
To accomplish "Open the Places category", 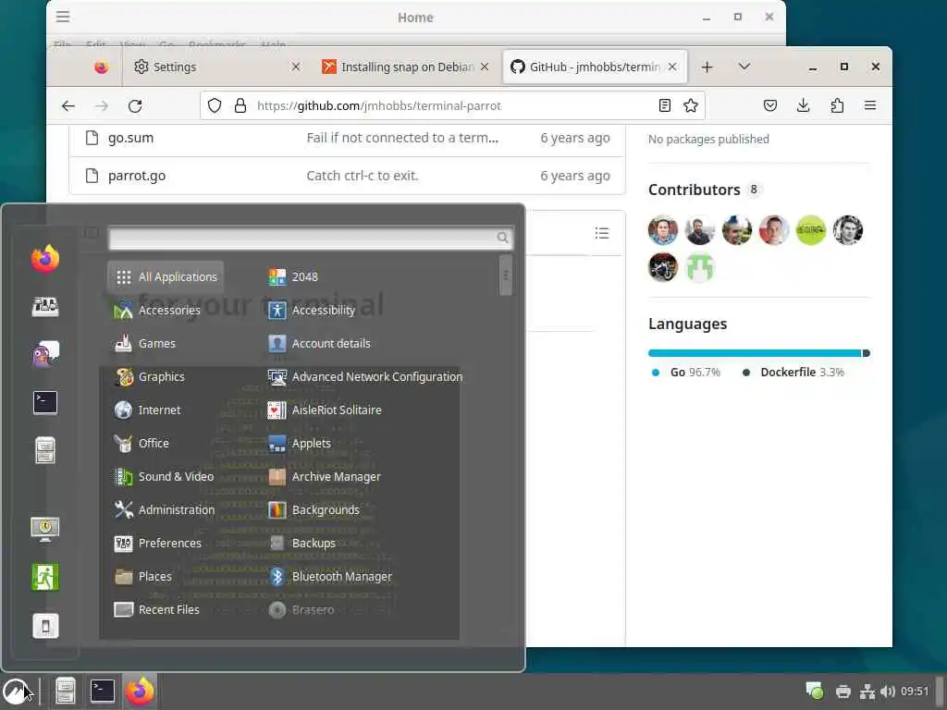I will (x=166, y=577).
